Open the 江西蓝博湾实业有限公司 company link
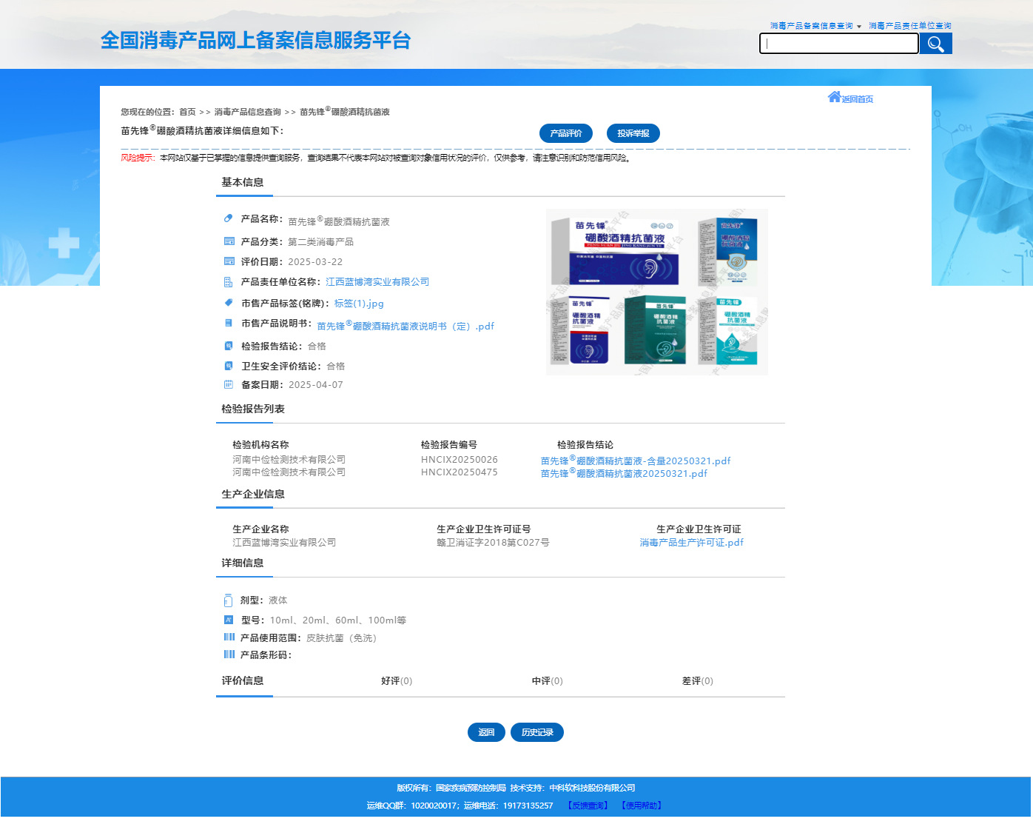 coord(377,282)
